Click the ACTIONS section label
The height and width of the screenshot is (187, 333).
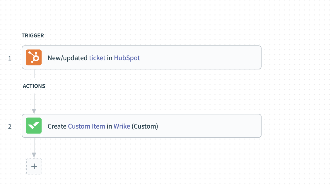pyautogui.click(x=34, y=86)
